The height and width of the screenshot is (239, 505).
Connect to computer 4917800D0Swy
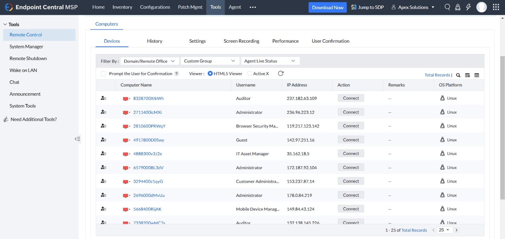[x=351, y=140]
